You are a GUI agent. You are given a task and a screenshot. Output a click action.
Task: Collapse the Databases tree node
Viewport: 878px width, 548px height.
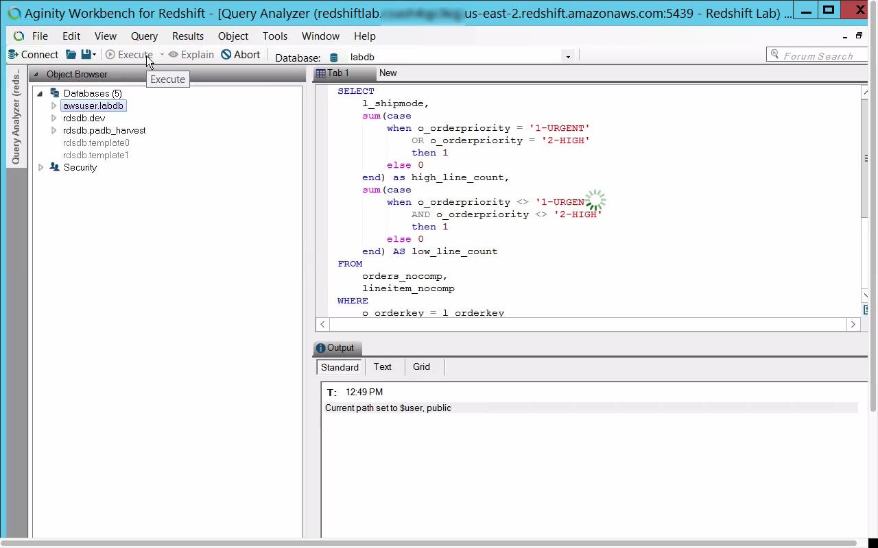[x=40, y=93]
